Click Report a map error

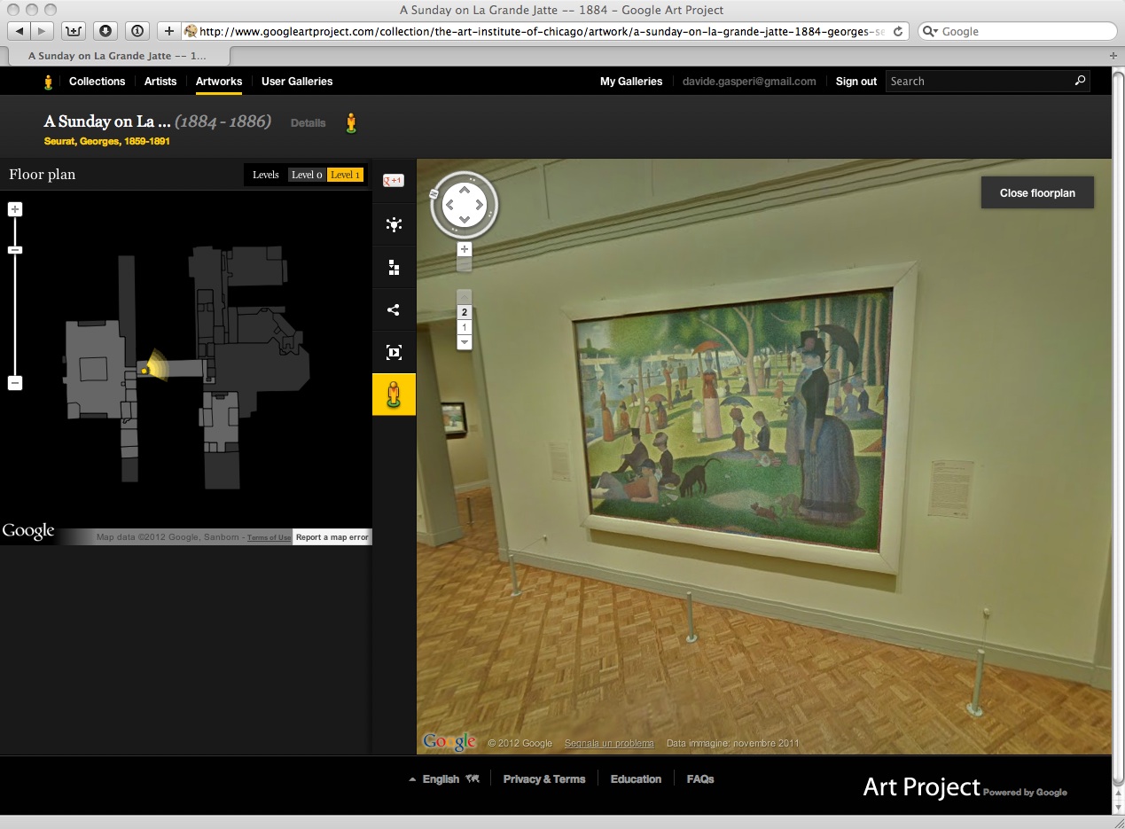tap(332, 537)
